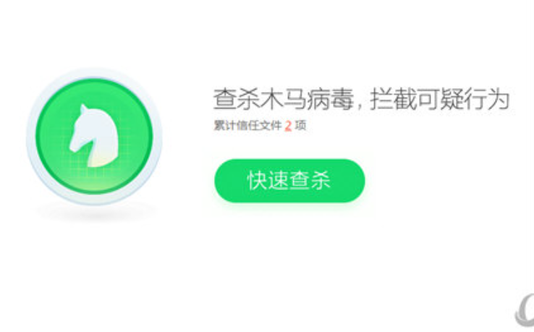Screen dimensions: 534x332
Task: Click the 项 character after the count
Action: [x=300, y=125]
